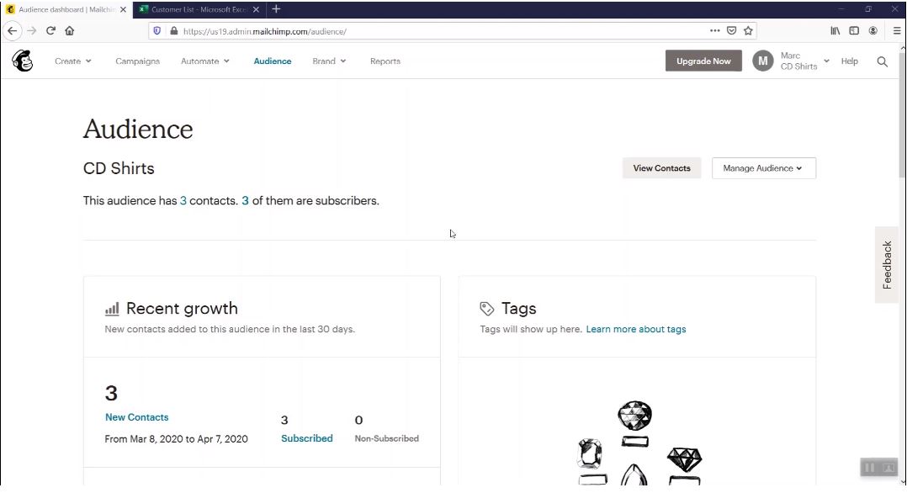
Task: Click the padlock site security icon
Action: tap(173, 30)
